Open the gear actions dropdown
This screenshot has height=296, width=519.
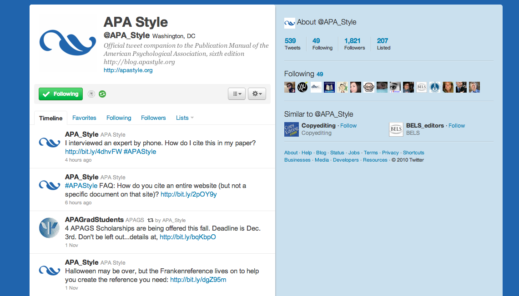pos(257,94)
